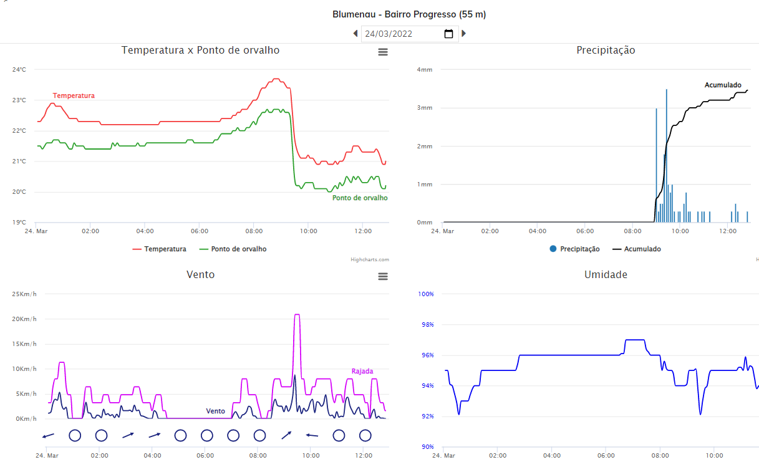Click the Precipitação chart title

(x=606, y=50)
